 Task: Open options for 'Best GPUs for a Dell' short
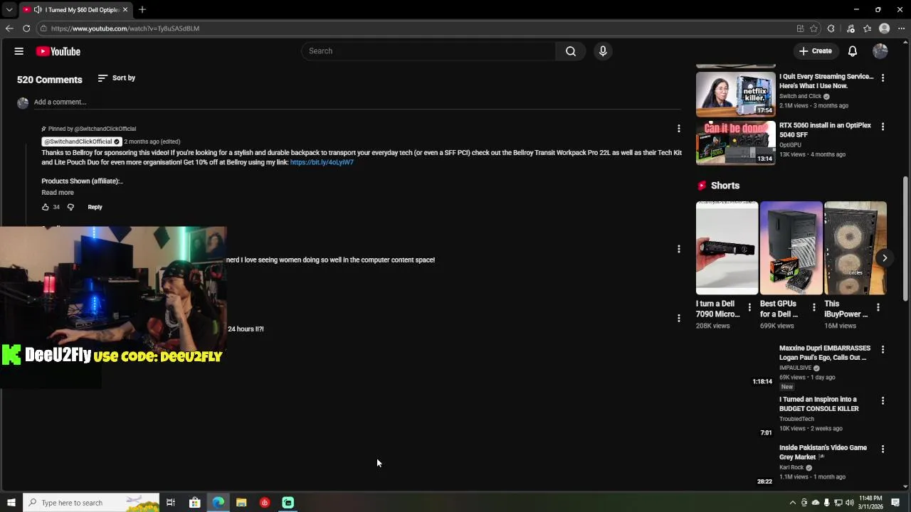click(x=814, y=307)
